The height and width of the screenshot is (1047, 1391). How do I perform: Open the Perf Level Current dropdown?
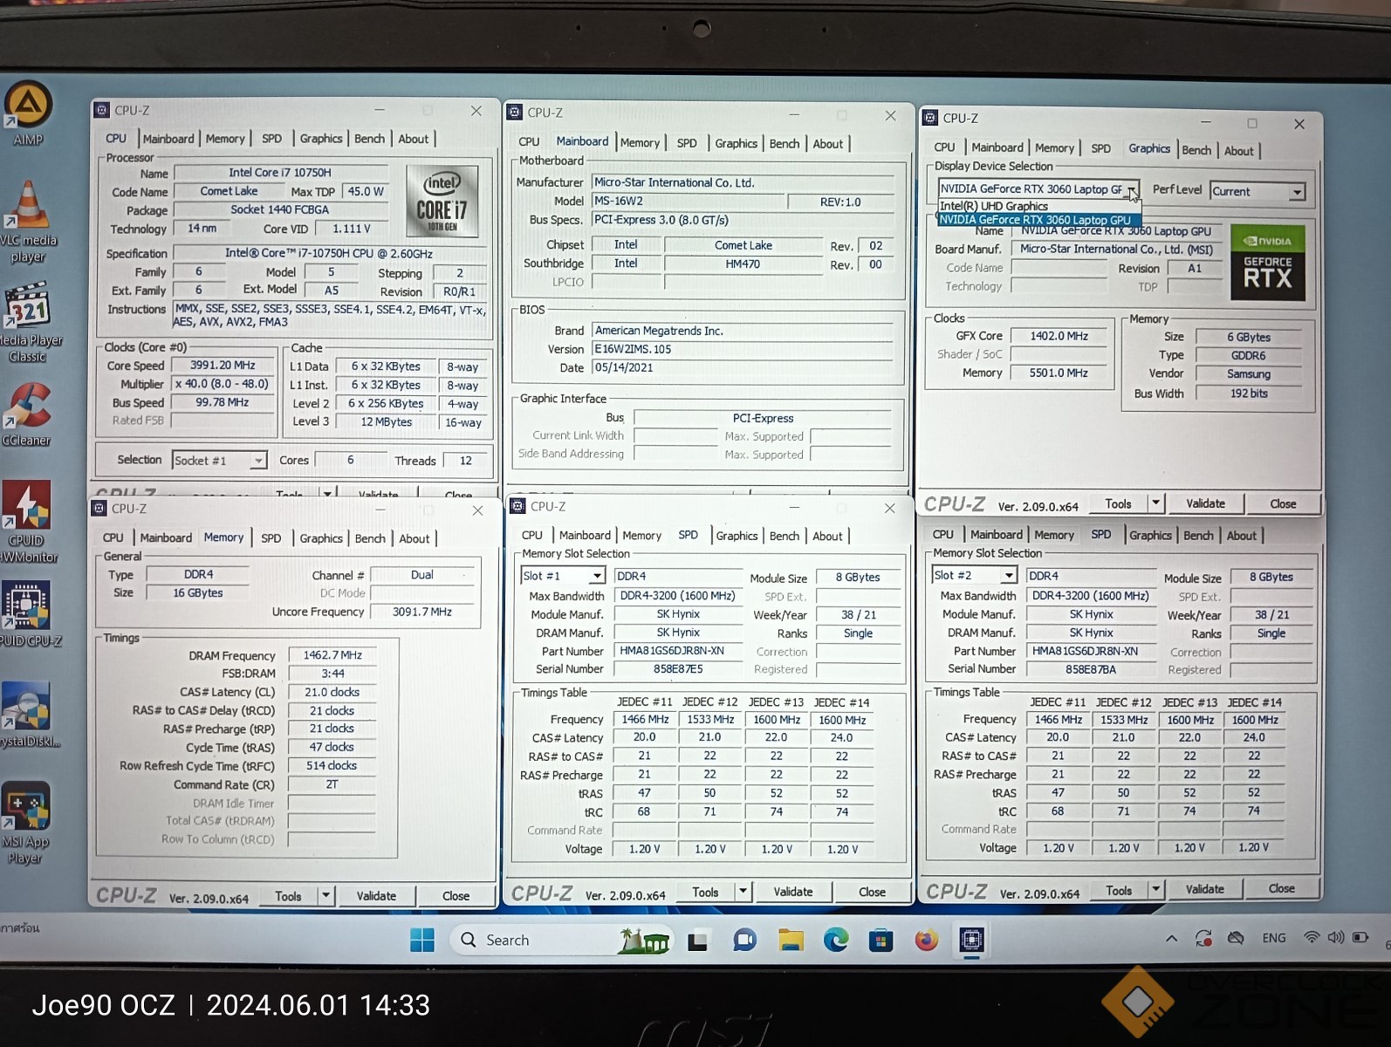[1257, 192]
